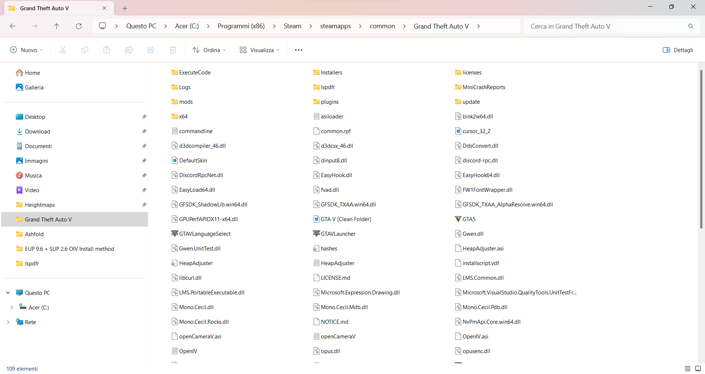
Task: Expand the Acer (C:) tree node
Action: click(x=12, y=308)
